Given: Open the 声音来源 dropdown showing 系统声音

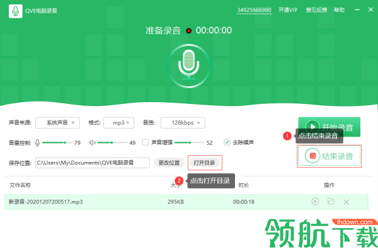Looking at the screenshot, I should (x=57, y=123).
